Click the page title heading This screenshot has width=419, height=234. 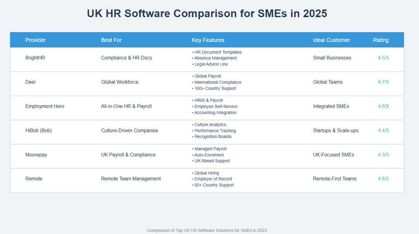207,13
